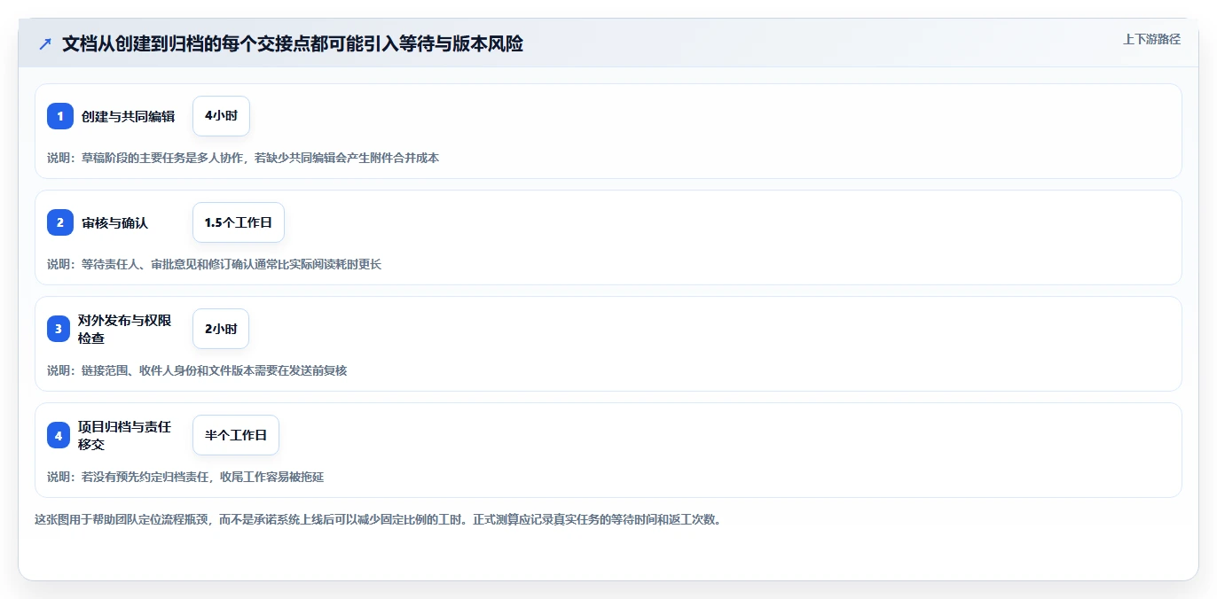Click the note about 链接范围 and recipients

(x=197, y=370)
